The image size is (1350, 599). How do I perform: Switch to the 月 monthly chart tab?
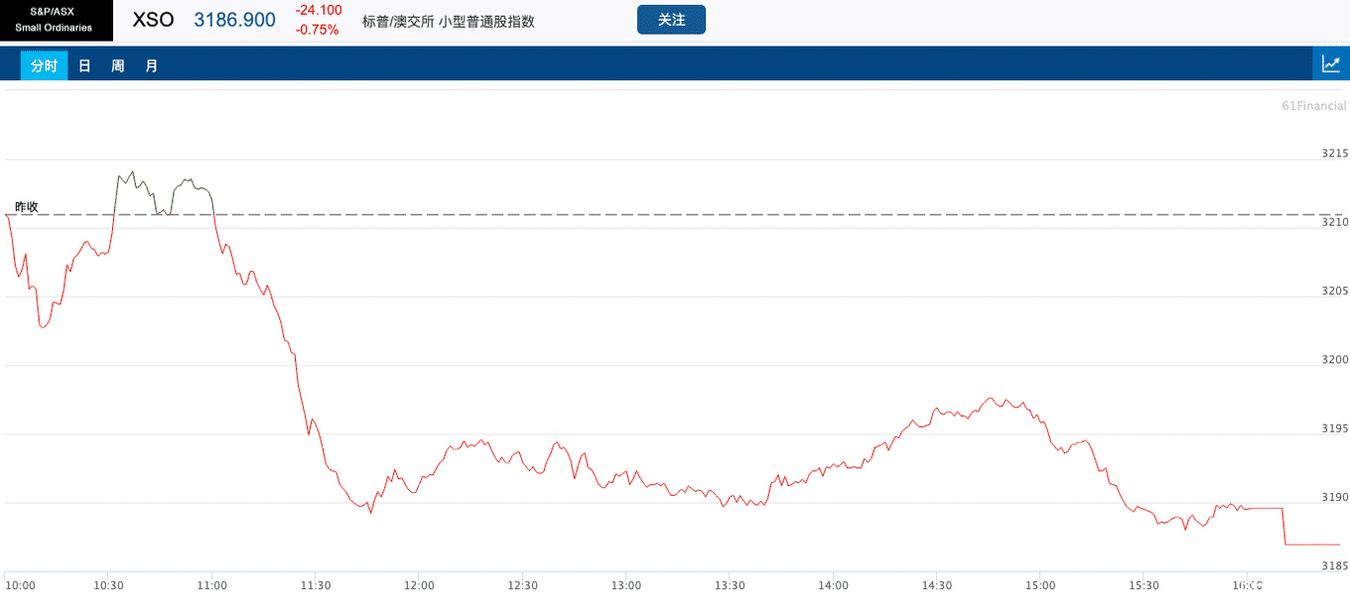coord(151,66)
